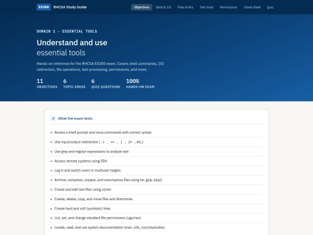This screenshot has width=313, height=235.
Task: Click the EX200 badge logo
Action: point(43,7)
